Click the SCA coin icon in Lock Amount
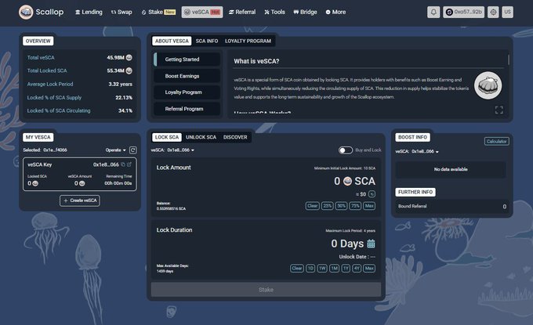533x325 pixels. pos(347,182)
